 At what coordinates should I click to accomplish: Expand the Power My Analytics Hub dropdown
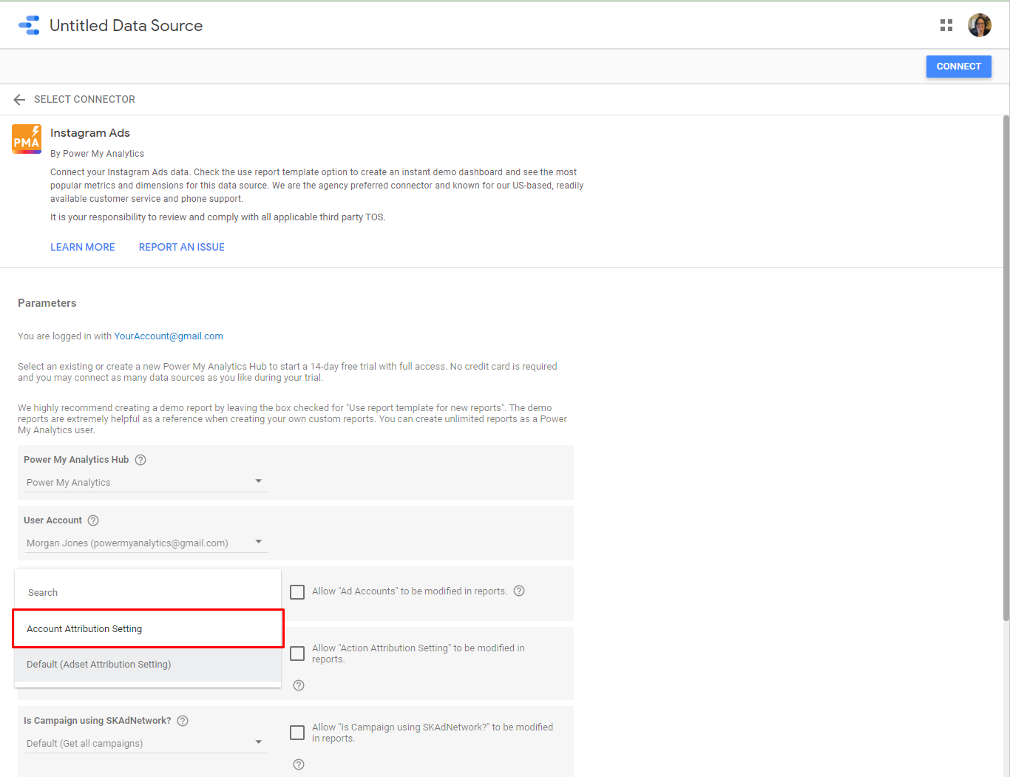tap(145, 482)
